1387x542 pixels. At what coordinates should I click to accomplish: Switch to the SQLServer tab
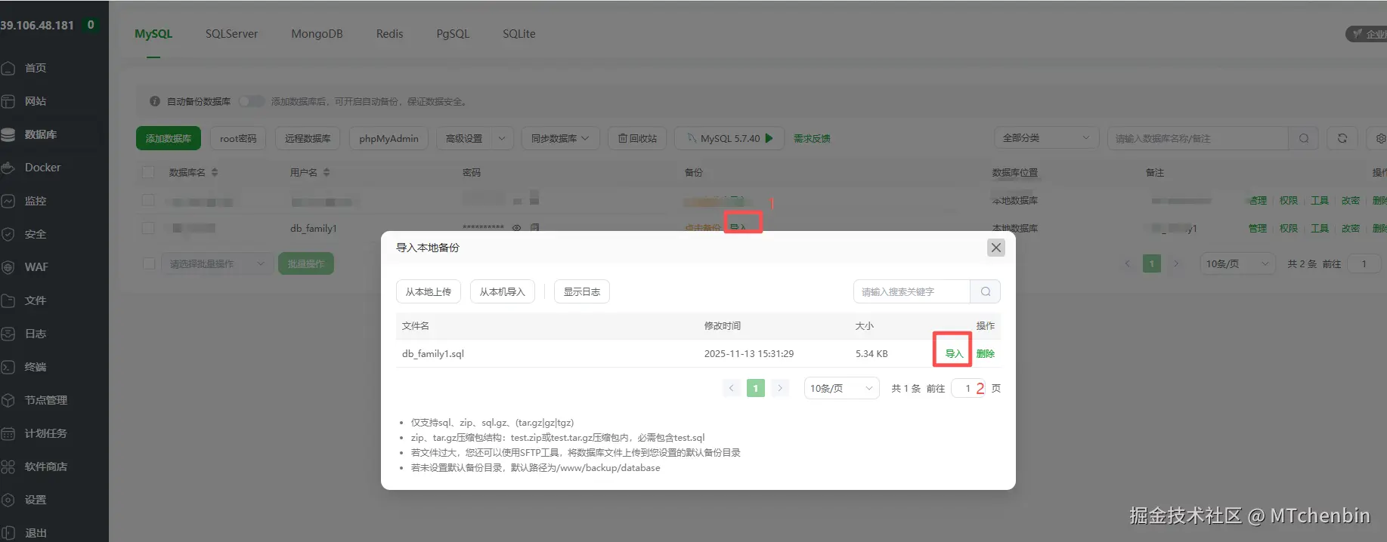pyautogui.click(x=231, y=34)
